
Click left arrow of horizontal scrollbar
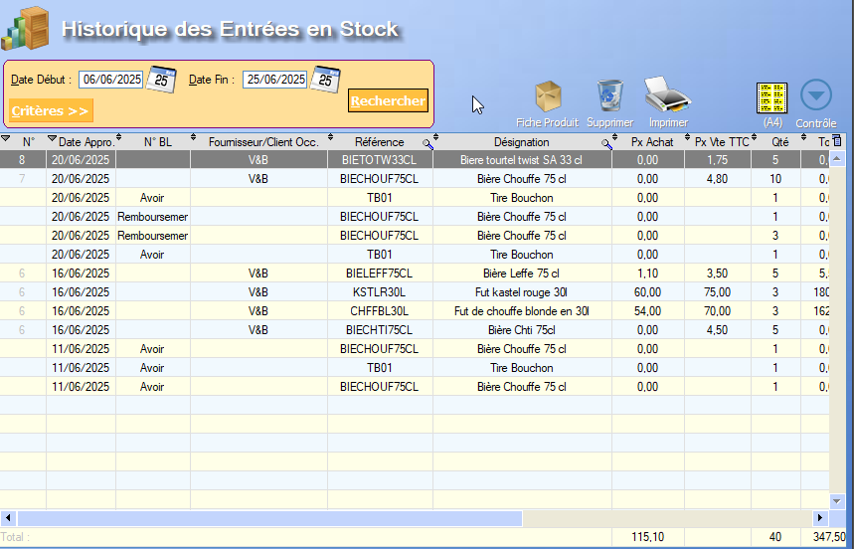(8, 518)
